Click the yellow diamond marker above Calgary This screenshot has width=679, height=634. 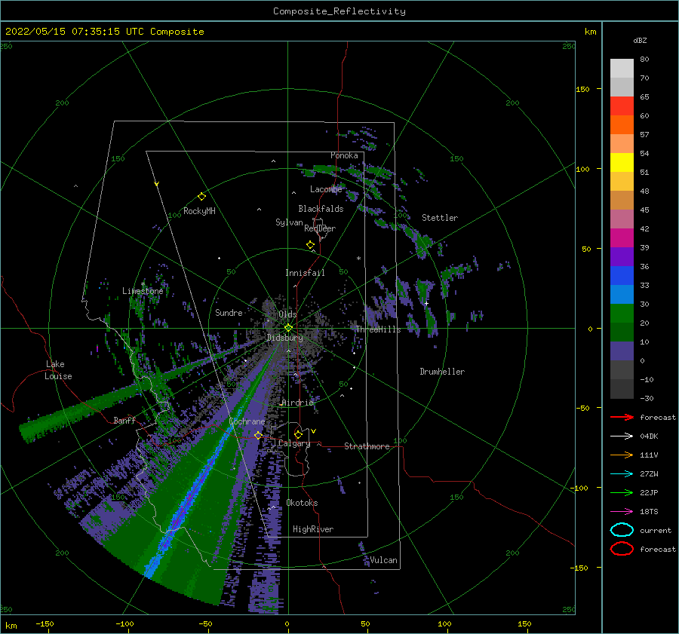[x=298, y=434]
